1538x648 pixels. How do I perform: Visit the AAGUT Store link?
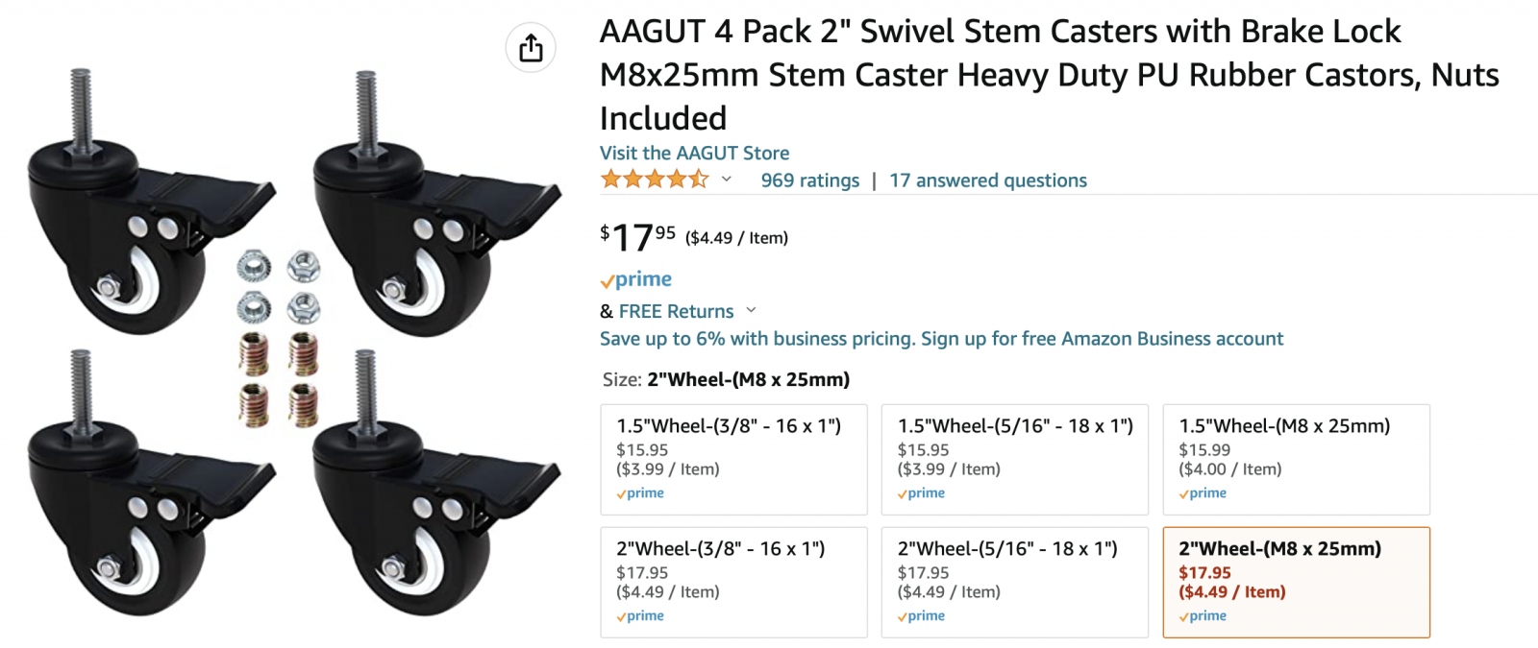(x=694, y=153)
